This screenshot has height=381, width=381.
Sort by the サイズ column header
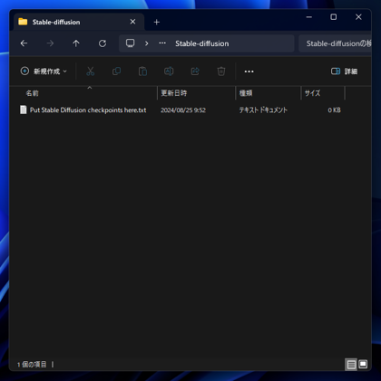click(x=323, y=93)
